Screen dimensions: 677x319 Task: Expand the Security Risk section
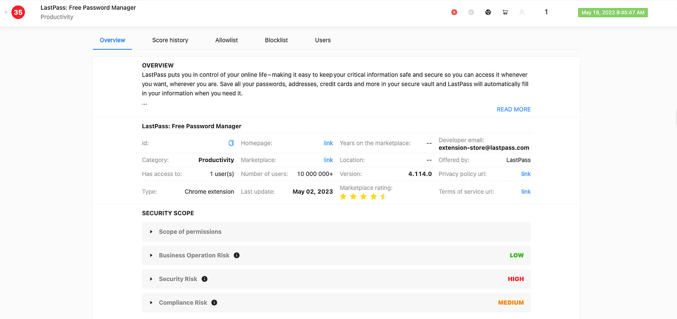point(336,279)
